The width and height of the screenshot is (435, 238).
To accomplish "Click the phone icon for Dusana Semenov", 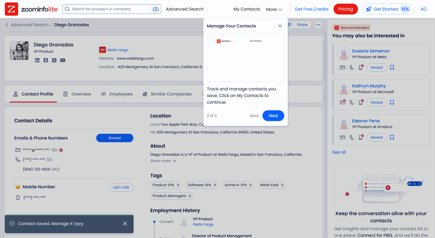I will click(x=352, y=67).
